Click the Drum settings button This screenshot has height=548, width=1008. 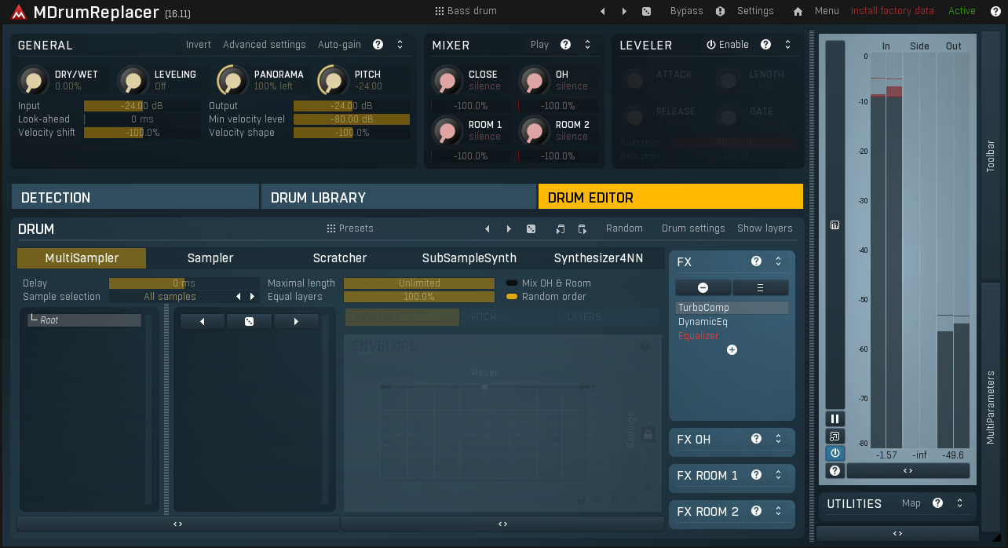[x=693, y=228]
